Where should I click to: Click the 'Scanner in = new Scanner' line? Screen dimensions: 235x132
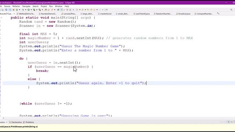57,26
